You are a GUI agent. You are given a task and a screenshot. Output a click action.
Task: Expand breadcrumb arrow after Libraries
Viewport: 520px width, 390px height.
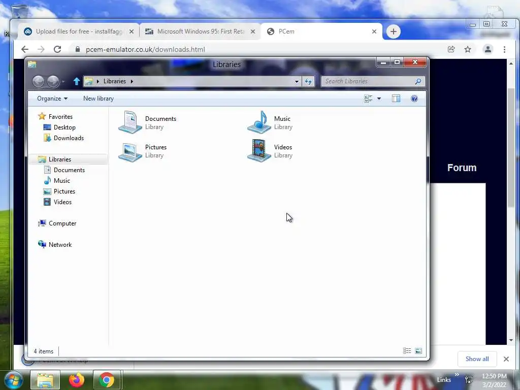coord(132,81)
